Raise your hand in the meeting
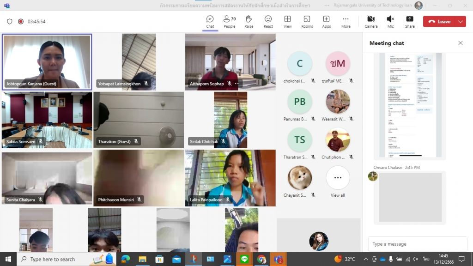Screen dimensions: 473x266 click(249, 21)
